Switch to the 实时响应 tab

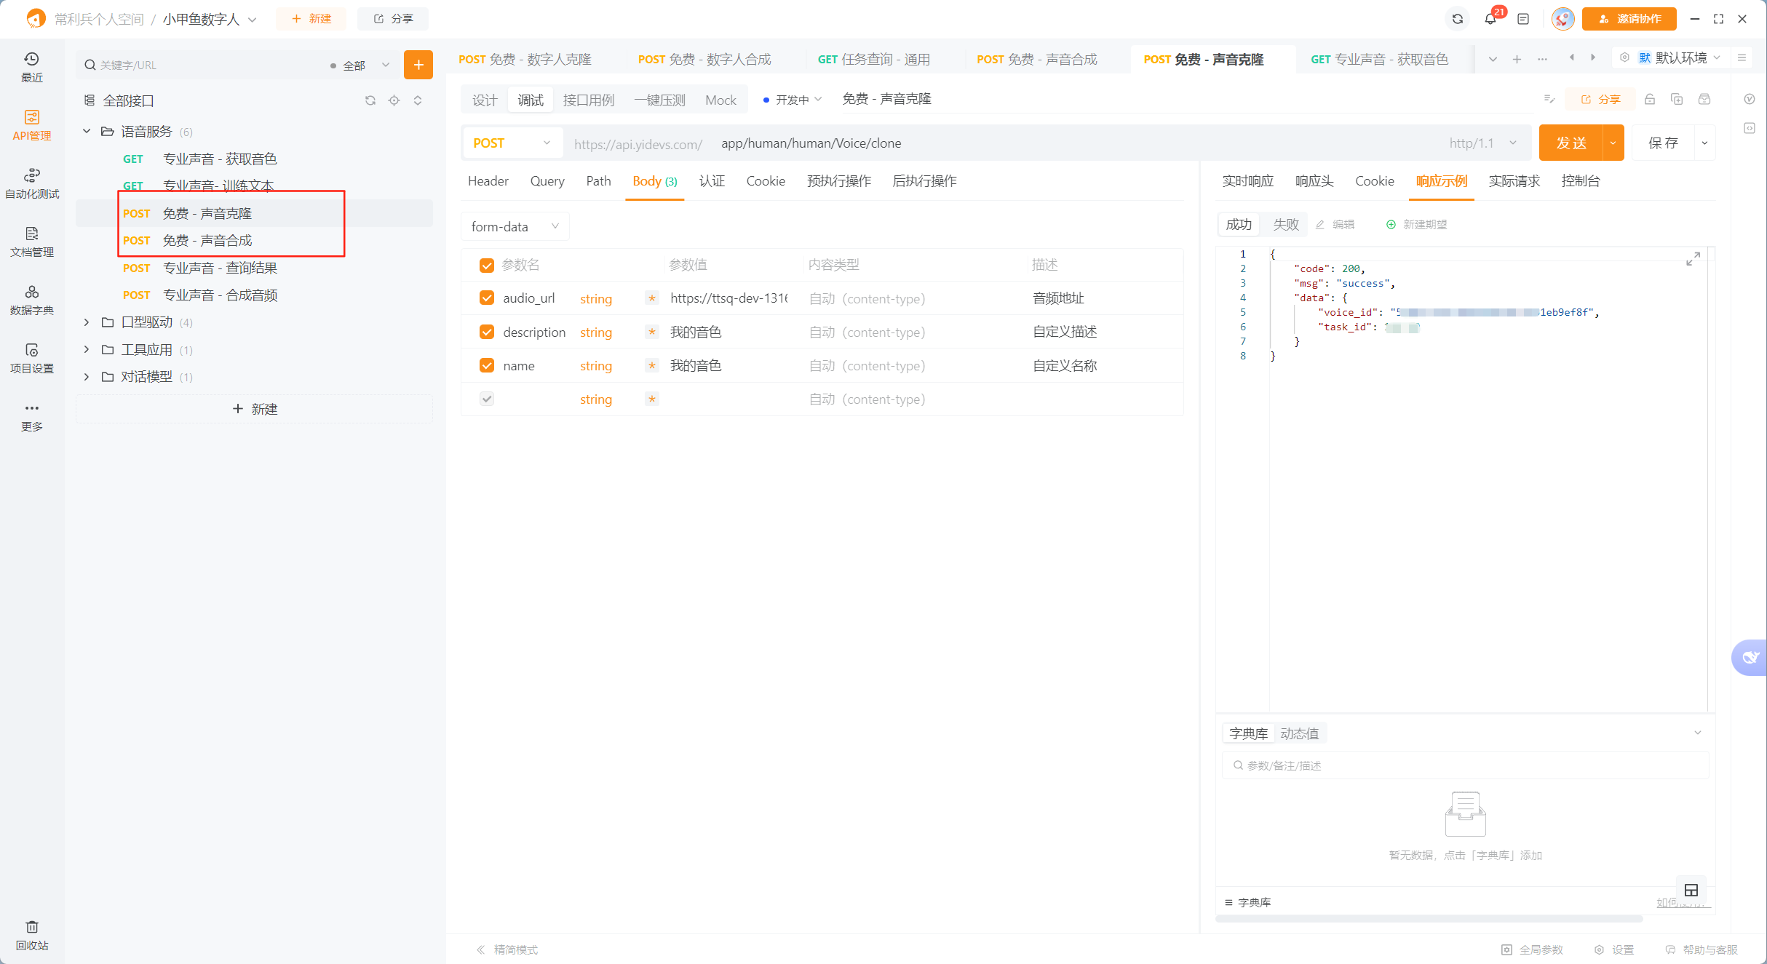coord(1247,181)
